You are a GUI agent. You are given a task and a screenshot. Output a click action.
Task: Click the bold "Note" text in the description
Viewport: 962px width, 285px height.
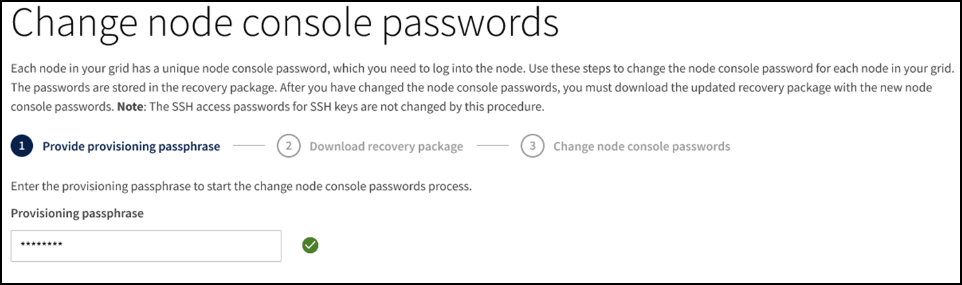(131, 107)
